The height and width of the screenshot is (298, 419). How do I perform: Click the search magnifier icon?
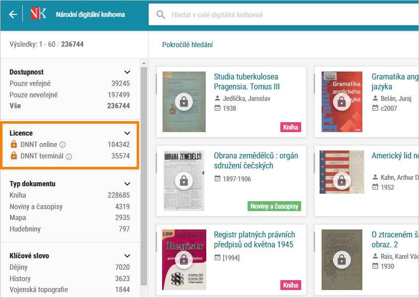click(161, 15)
